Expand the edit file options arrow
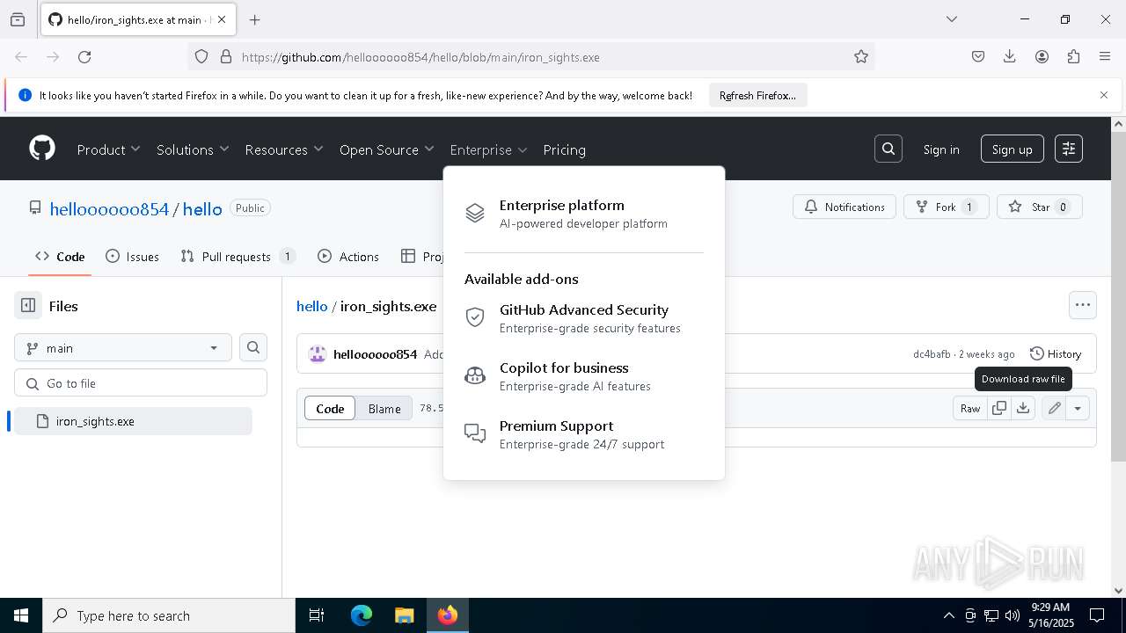Image resolution: width=1126 pixels, height=633 pixels. pos(1078,408)
